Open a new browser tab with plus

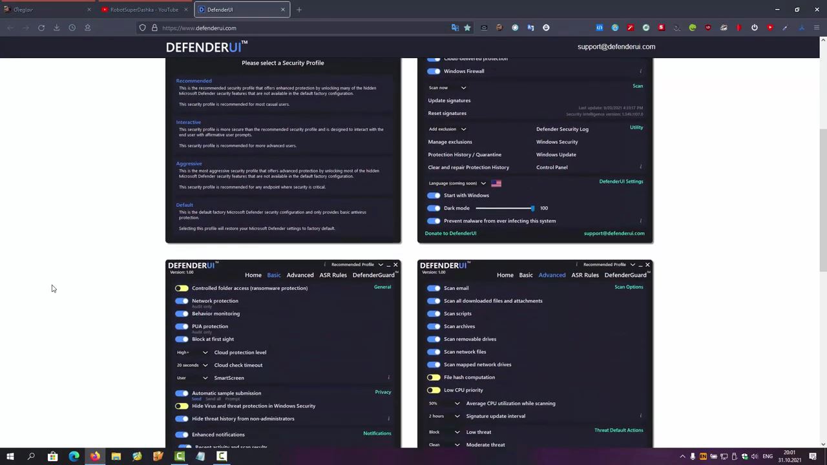click(298, 10)
